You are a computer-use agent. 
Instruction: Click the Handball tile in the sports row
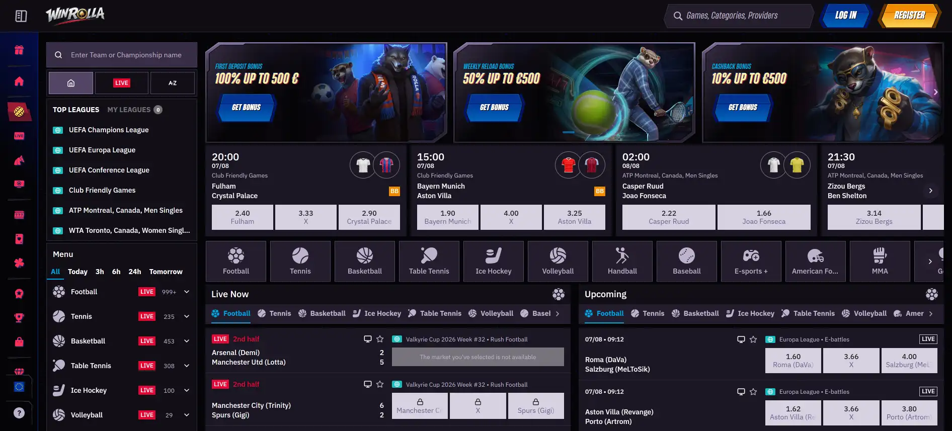622,261
